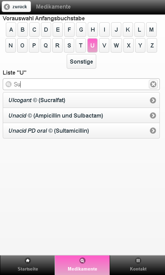
Task: Open the Unacid row chevron arrow
Action: coord(153,115)
